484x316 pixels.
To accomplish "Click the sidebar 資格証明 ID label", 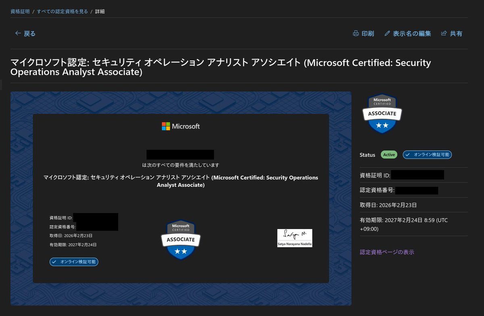I will [x=375, y=175].
